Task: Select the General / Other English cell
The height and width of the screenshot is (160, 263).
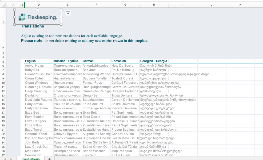Action: [x=39, y=134]
